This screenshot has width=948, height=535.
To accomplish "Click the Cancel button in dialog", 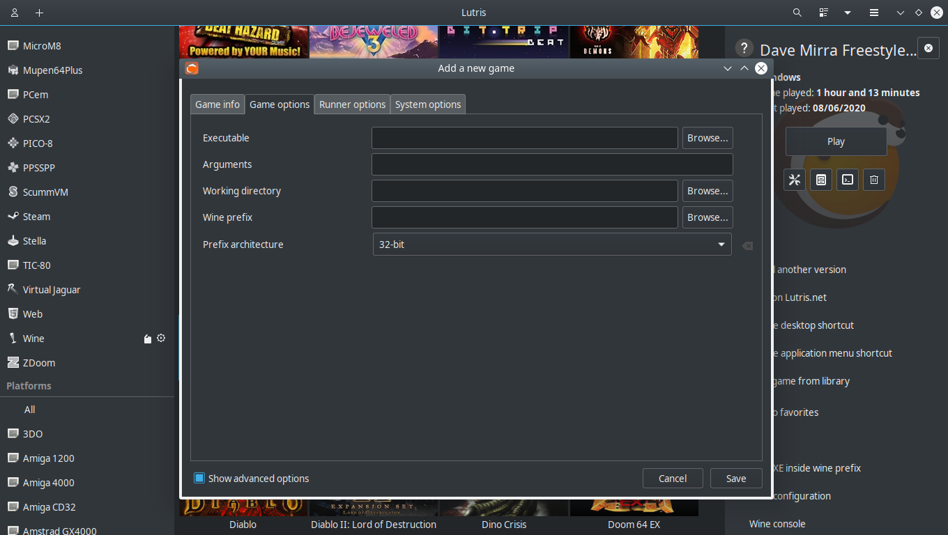I will tap(673, 479).
